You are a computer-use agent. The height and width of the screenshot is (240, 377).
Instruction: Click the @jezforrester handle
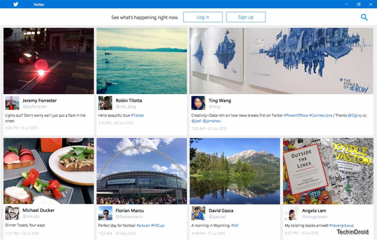[35, 107]
